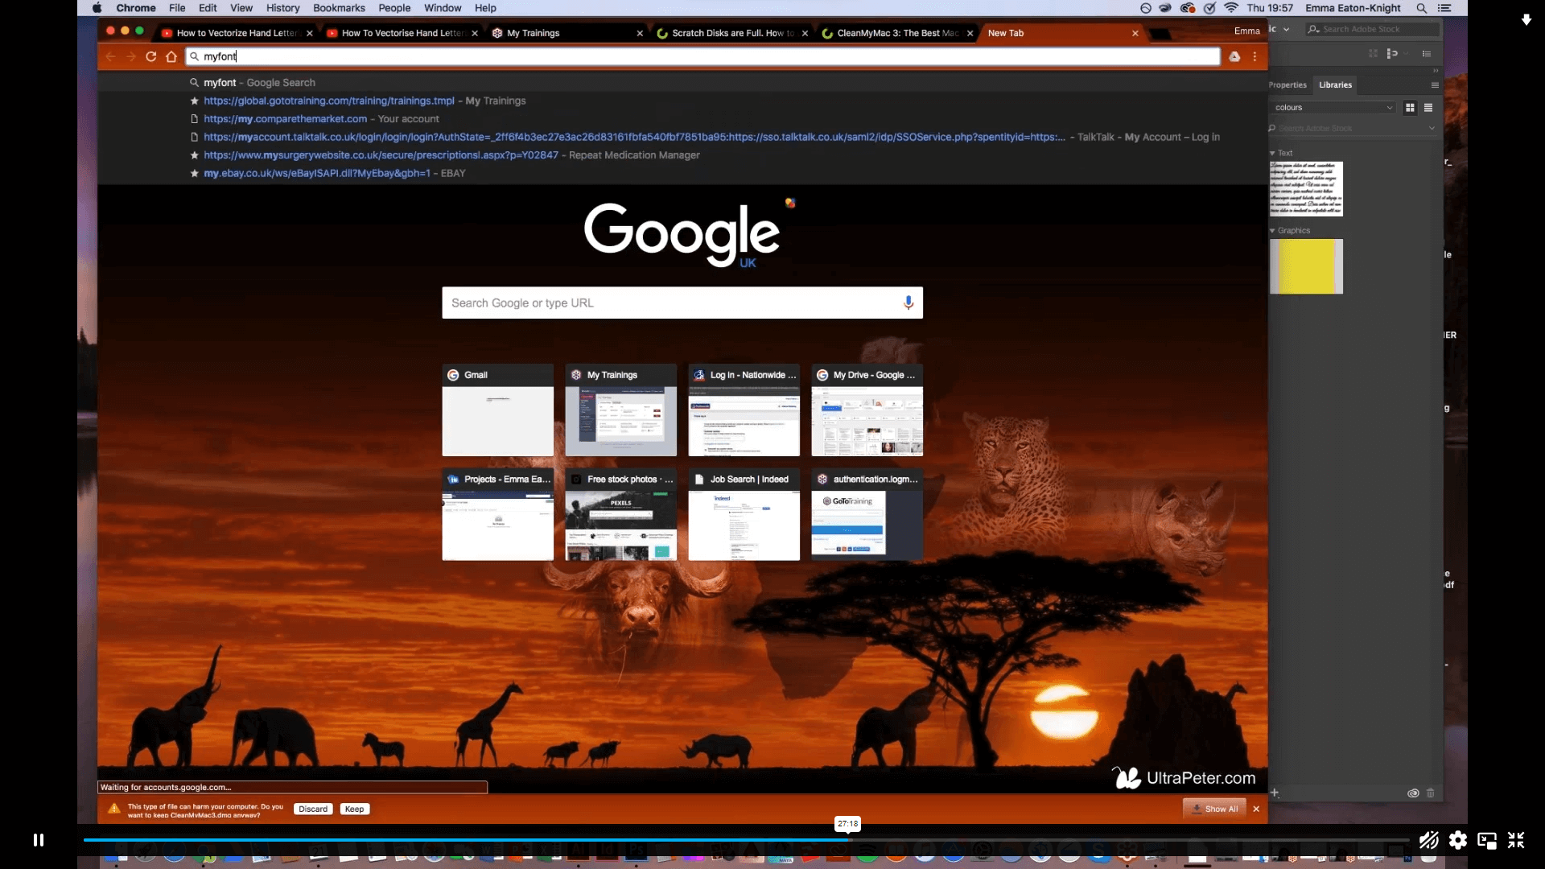Expand the Search Adobe Stock scope chevron
This screenshot has height=869, width=1545.
click(1432, 128)
